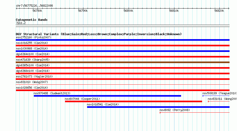Click the 56810k ruler label
Image resolution: width=237 pixels, height=131 pixels.
(174, 11)
